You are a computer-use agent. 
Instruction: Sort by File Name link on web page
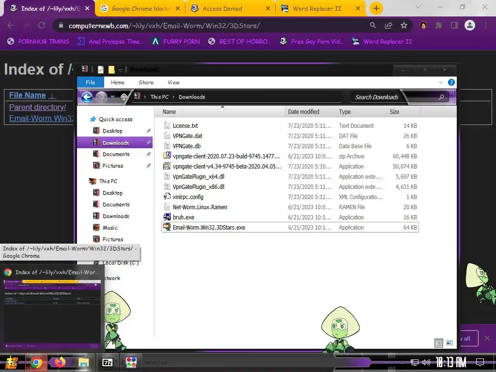[x=28, y=95]
